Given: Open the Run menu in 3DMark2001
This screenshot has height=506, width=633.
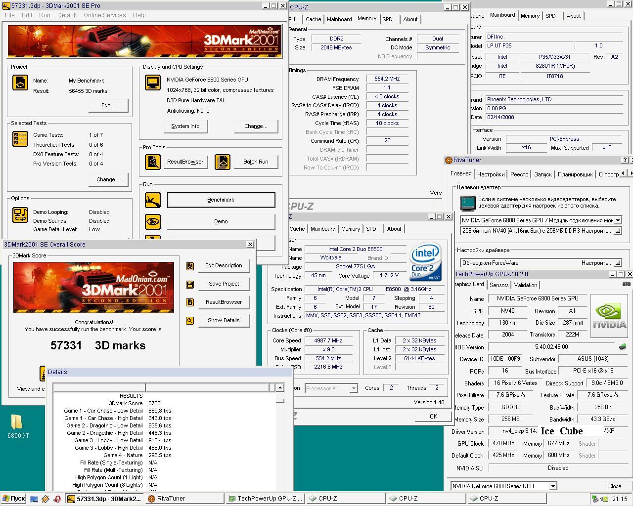Looking at the screenshot, I should click(45, 15).
